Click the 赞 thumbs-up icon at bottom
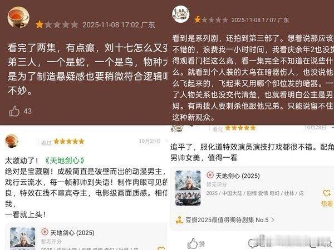The image size is (334, 250). (193, 243)
